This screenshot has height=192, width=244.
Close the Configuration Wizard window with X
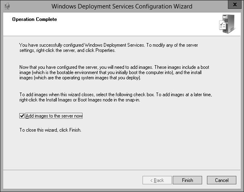coord(235,4)
